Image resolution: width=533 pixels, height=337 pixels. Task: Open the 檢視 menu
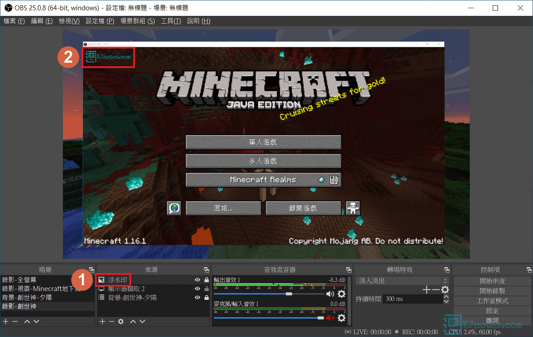pos(69,21)
